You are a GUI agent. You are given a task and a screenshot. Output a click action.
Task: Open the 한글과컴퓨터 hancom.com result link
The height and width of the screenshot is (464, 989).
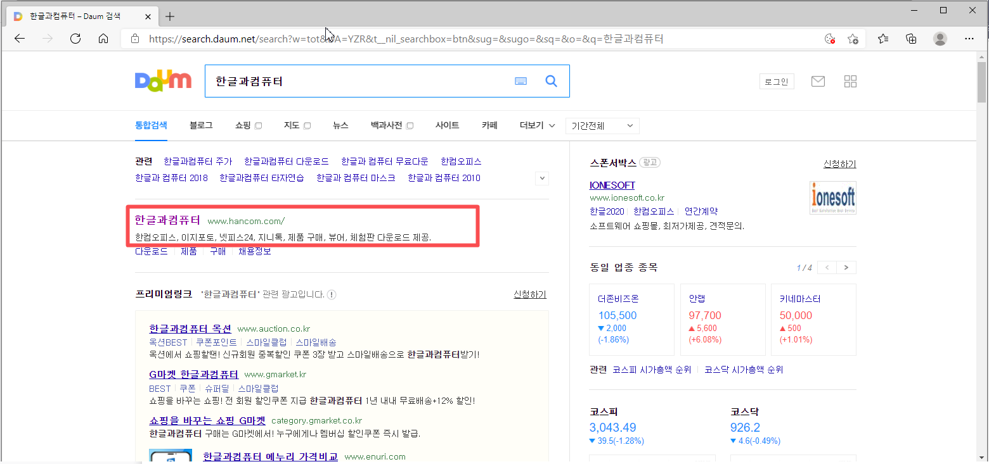pos(167,220)
